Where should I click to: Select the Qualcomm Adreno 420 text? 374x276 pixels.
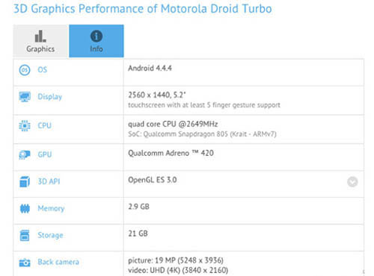[x=171, y=153]
